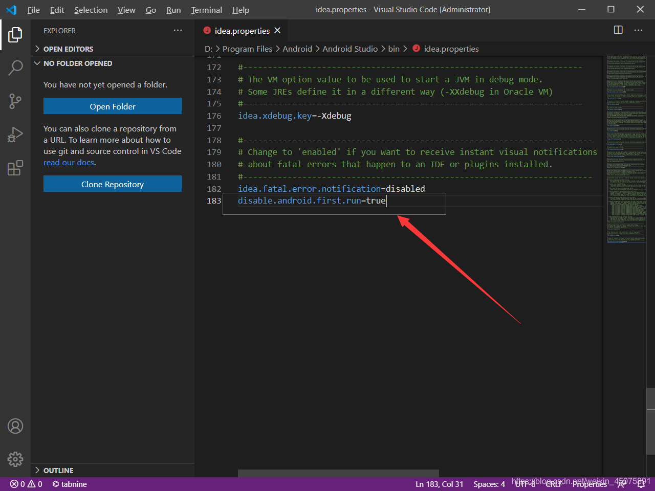Open the Manage gear icon

click(15, 459)
